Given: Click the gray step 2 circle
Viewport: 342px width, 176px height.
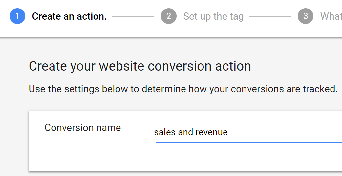Looking at the screenshot, I should (x=169, y=16).
